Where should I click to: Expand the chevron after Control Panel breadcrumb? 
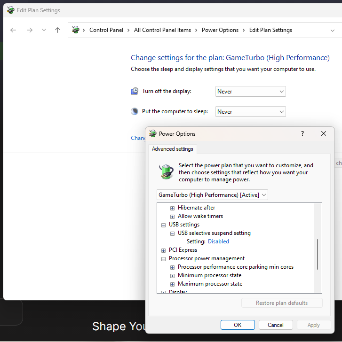tap(128, 31)
